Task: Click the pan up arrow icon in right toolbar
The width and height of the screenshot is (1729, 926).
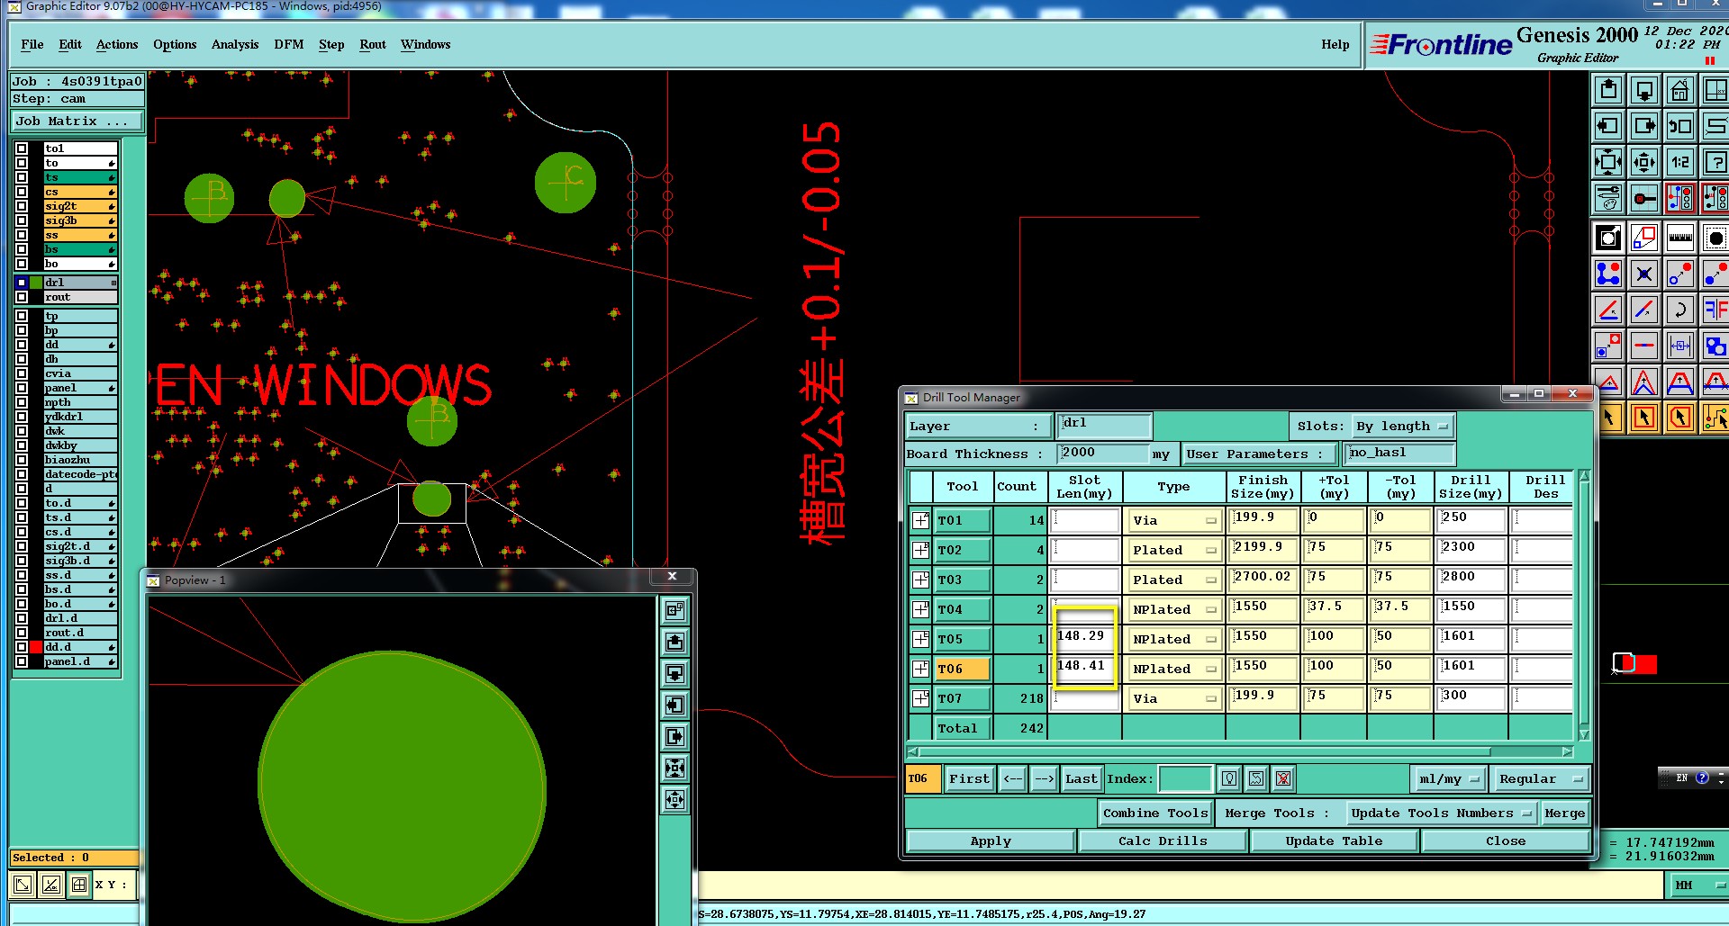Action: 1608,90
